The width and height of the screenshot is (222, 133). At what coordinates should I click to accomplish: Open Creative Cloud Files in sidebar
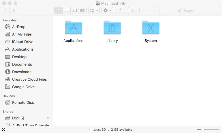(27, 79)
